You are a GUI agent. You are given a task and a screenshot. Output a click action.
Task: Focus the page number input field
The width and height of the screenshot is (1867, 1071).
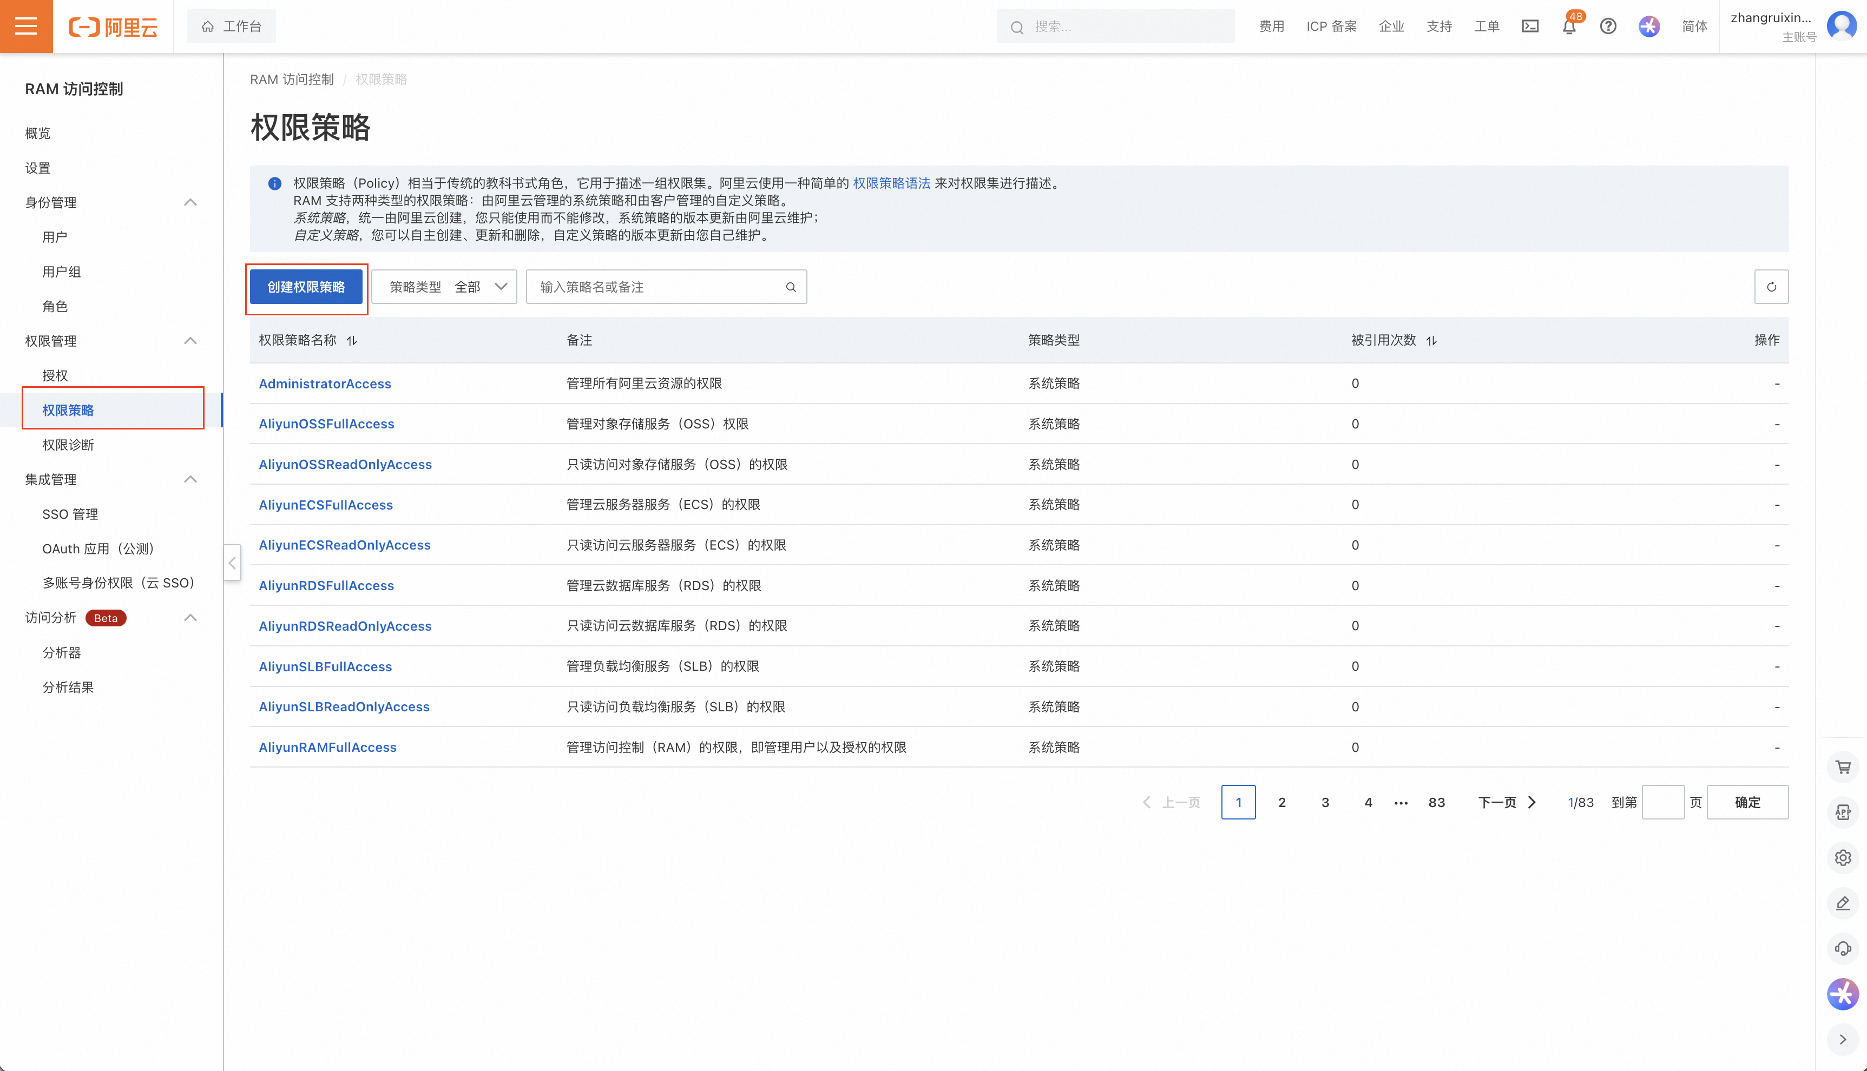1662,803
